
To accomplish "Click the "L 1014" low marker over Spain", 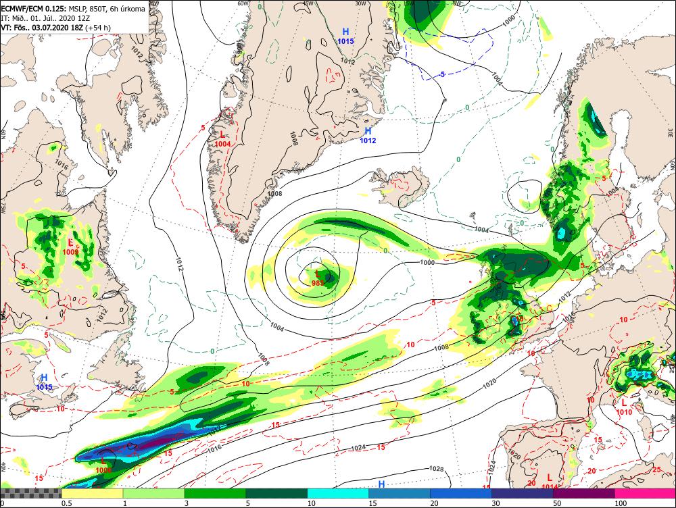I will pyautogui.click(x=549, y=482).
